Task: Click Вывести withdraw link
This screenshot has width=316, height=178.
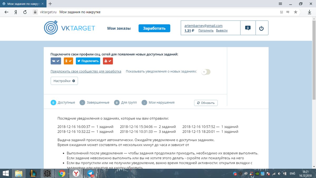Action: (x=222, y=31)
